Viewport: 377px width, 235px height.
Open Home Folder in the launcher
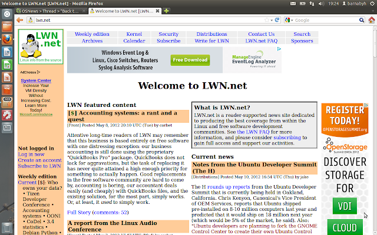point(7,26)
